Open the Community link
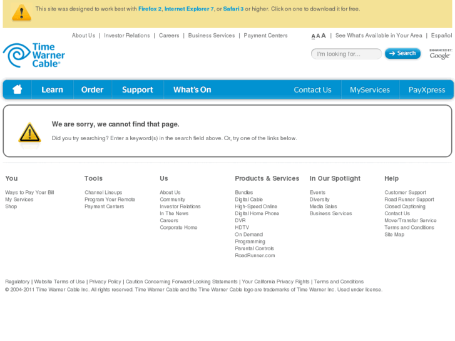This screenshot has width=455, height=341. tap(172, 200)
